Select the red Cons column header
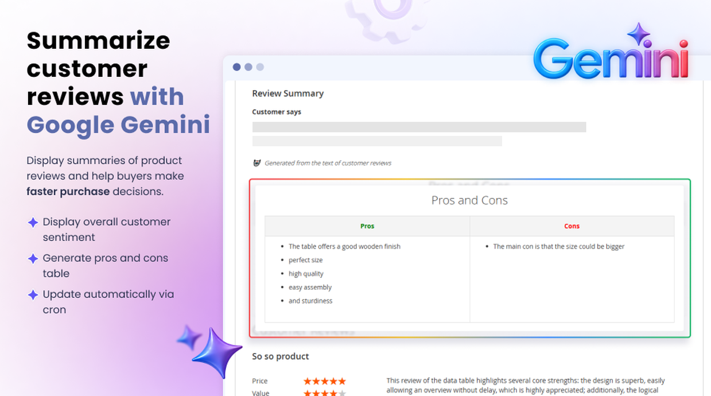Screen dimensions: 711x396 point(572,226)
